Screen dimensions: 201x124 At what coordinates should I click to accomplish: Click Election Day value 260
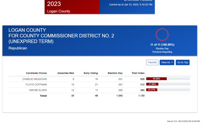pos(120,90)
